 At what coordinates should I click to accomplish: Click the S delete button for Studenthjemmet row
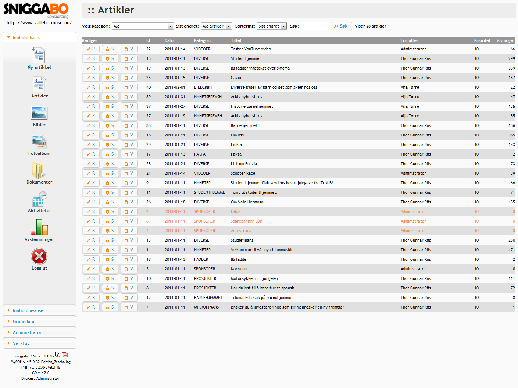click(110, 58)
